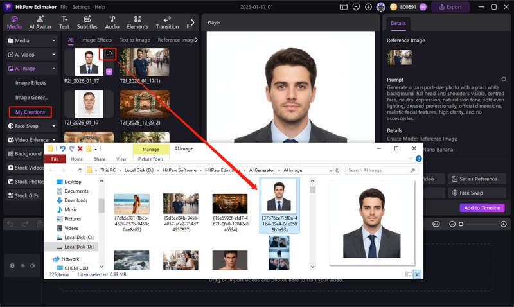Toggle track visibility eye icon
The width and height of the screenshot is (514, 307).
[22, 265]
